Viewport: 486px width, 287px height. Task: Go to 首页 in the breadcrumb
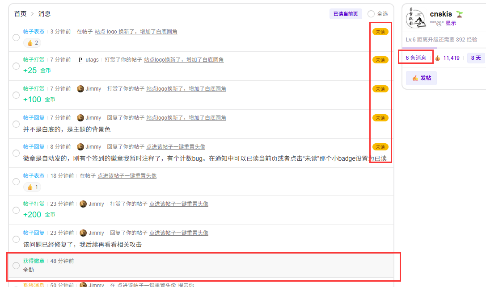20,14
